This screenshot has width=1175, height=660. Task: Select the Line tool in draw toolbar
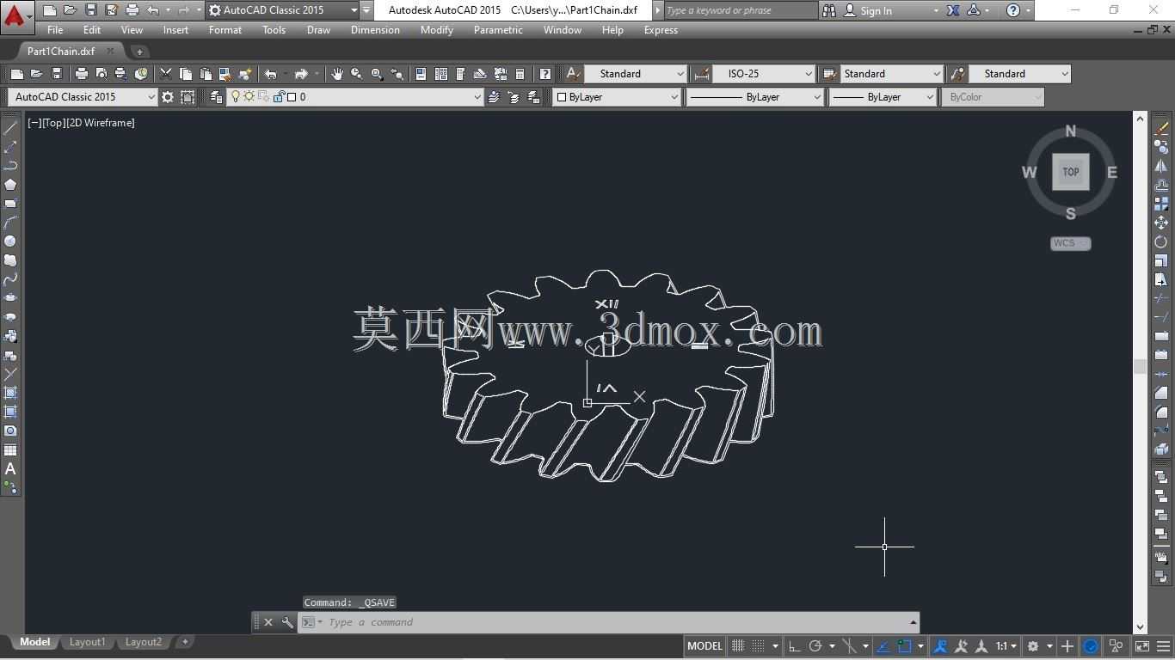pos(10,128)
